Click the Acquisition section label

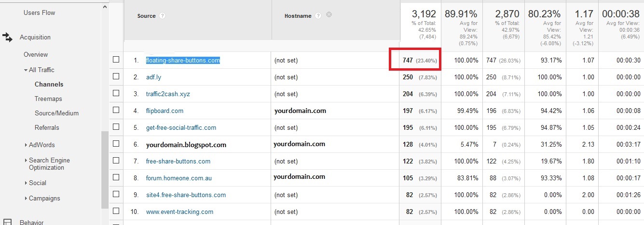pyautogui.click(x=35, y=37)
